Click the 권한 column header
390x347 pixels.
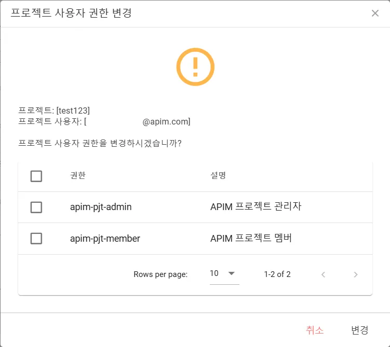pyautogui.click(x=78, y=175)
